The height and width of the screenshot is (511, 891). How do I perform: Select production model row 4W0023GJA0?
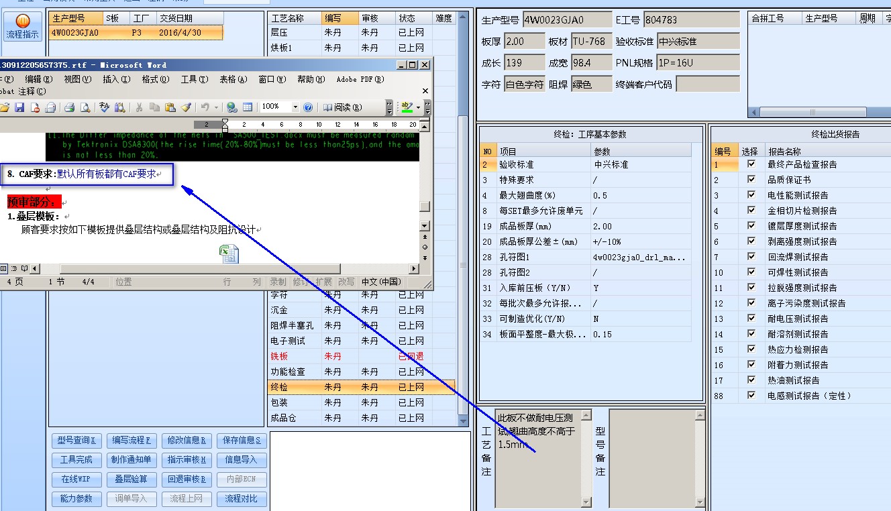(x=136, y=32)
